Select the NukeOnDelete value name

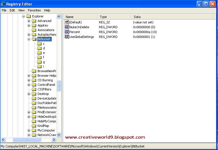[x=79, y=27]
